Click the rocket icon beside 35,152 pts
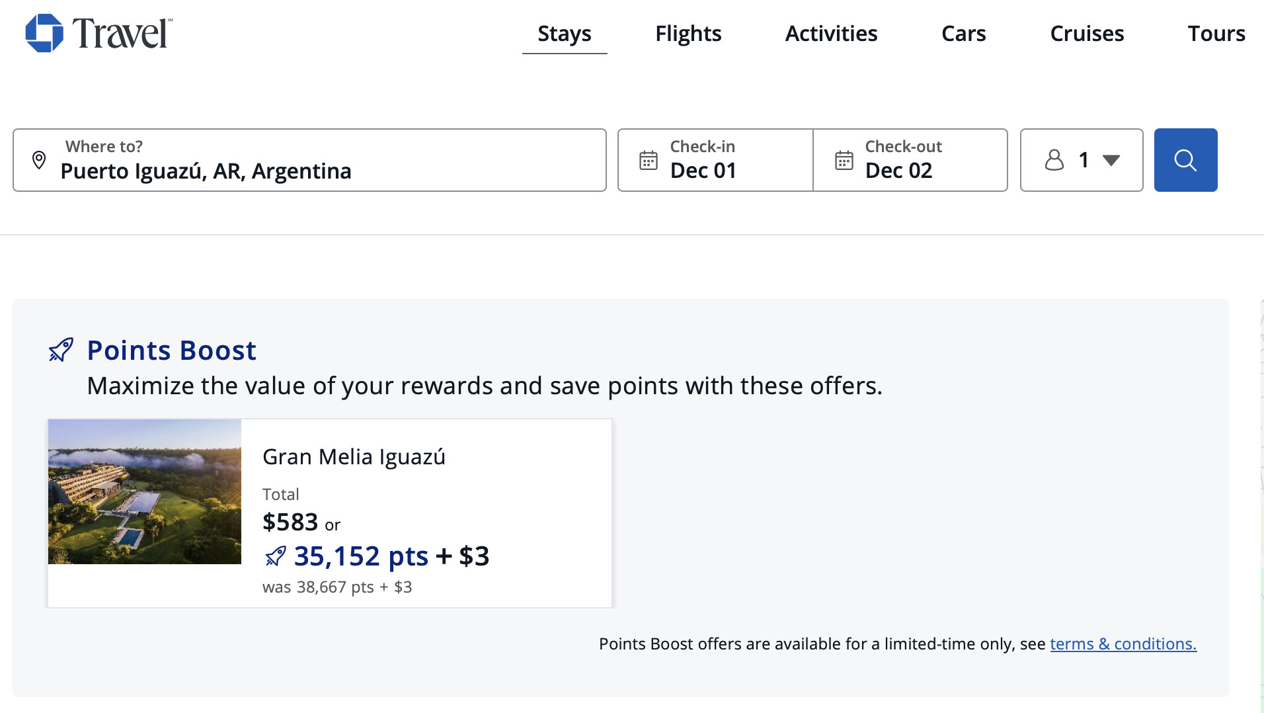1264x713 pixels. [x=276, y=556]
